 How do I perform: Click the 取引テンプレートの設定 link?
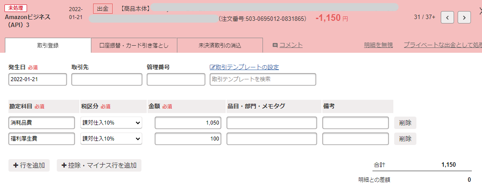pos(244,67)
